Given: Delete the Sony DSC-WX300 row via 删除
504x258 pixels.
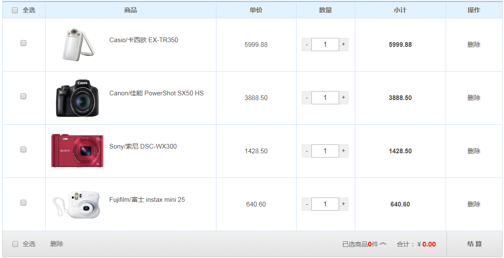Looking at the screenshot, I should point(474,151).
